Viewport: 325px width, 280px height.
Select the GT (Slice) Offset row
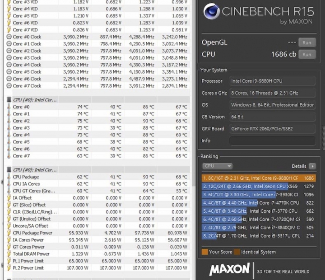(x=97, y=205)
